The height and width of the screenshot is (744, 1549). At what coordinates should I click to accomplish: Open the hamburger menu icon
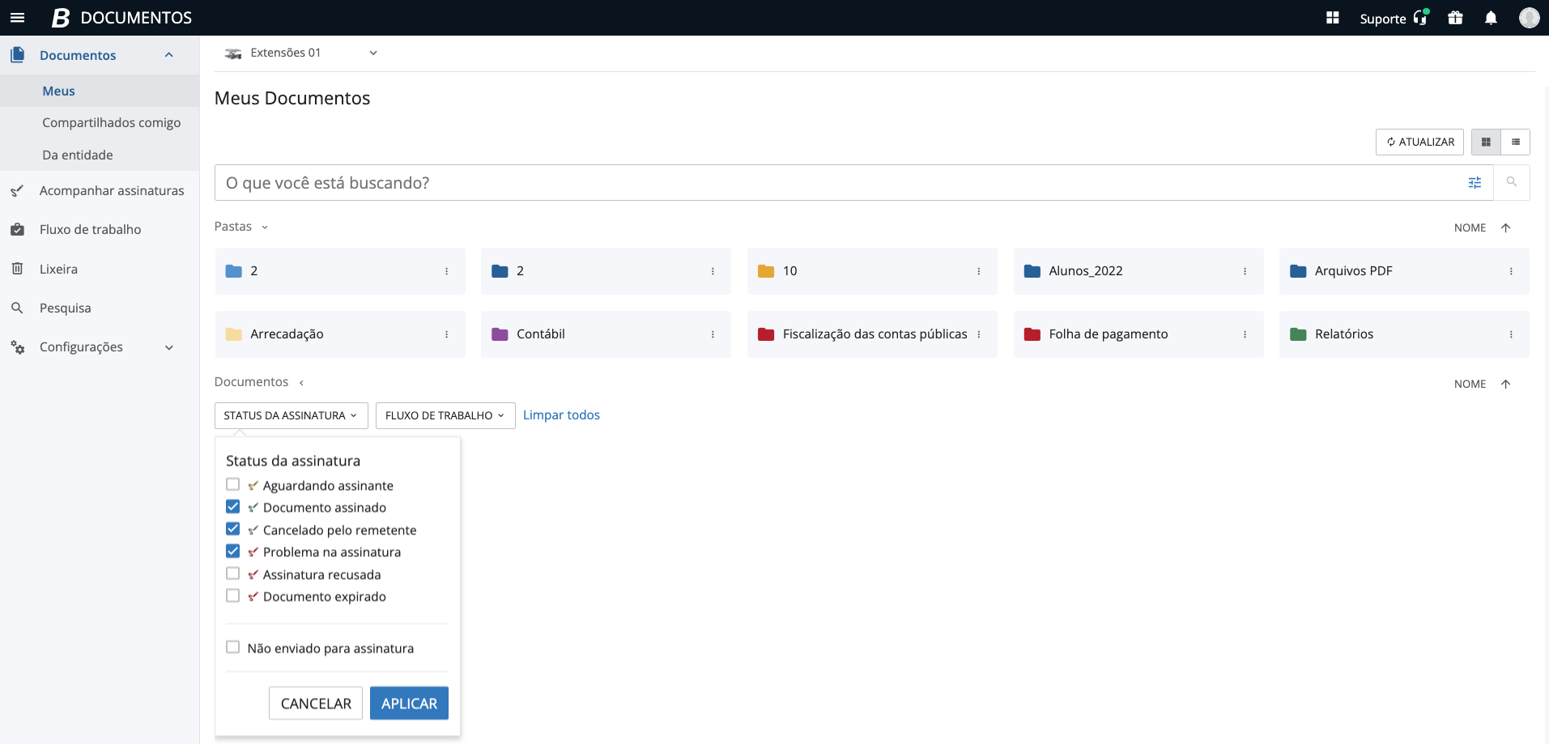click(17, 18)
